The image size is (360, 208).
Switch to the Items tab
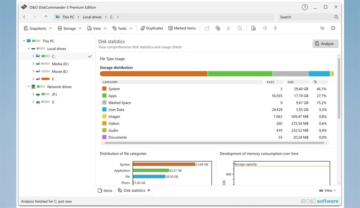tap(105, 190)
